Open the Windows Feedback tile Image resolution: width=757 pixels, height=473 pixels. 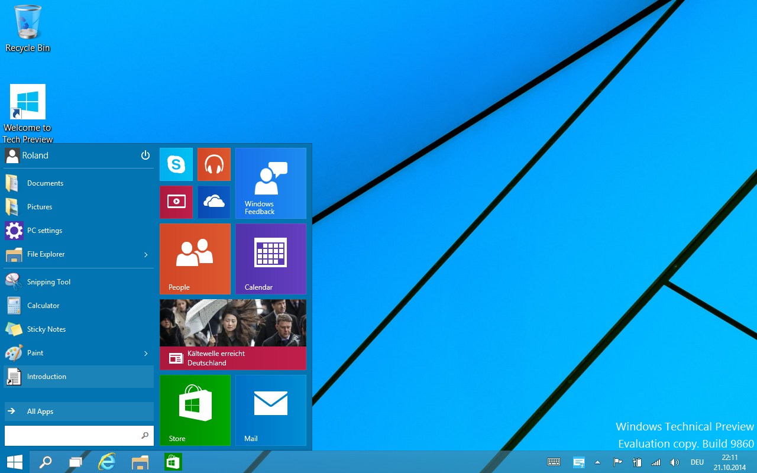coord(271,183)
